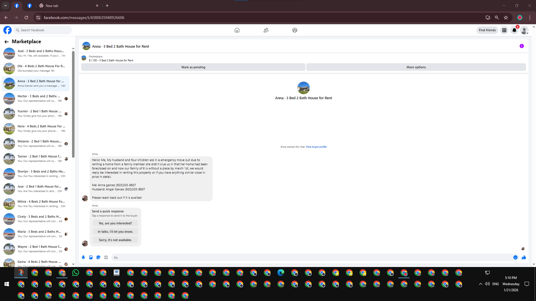Open conversation information purple icon

[x=521, y=46]
